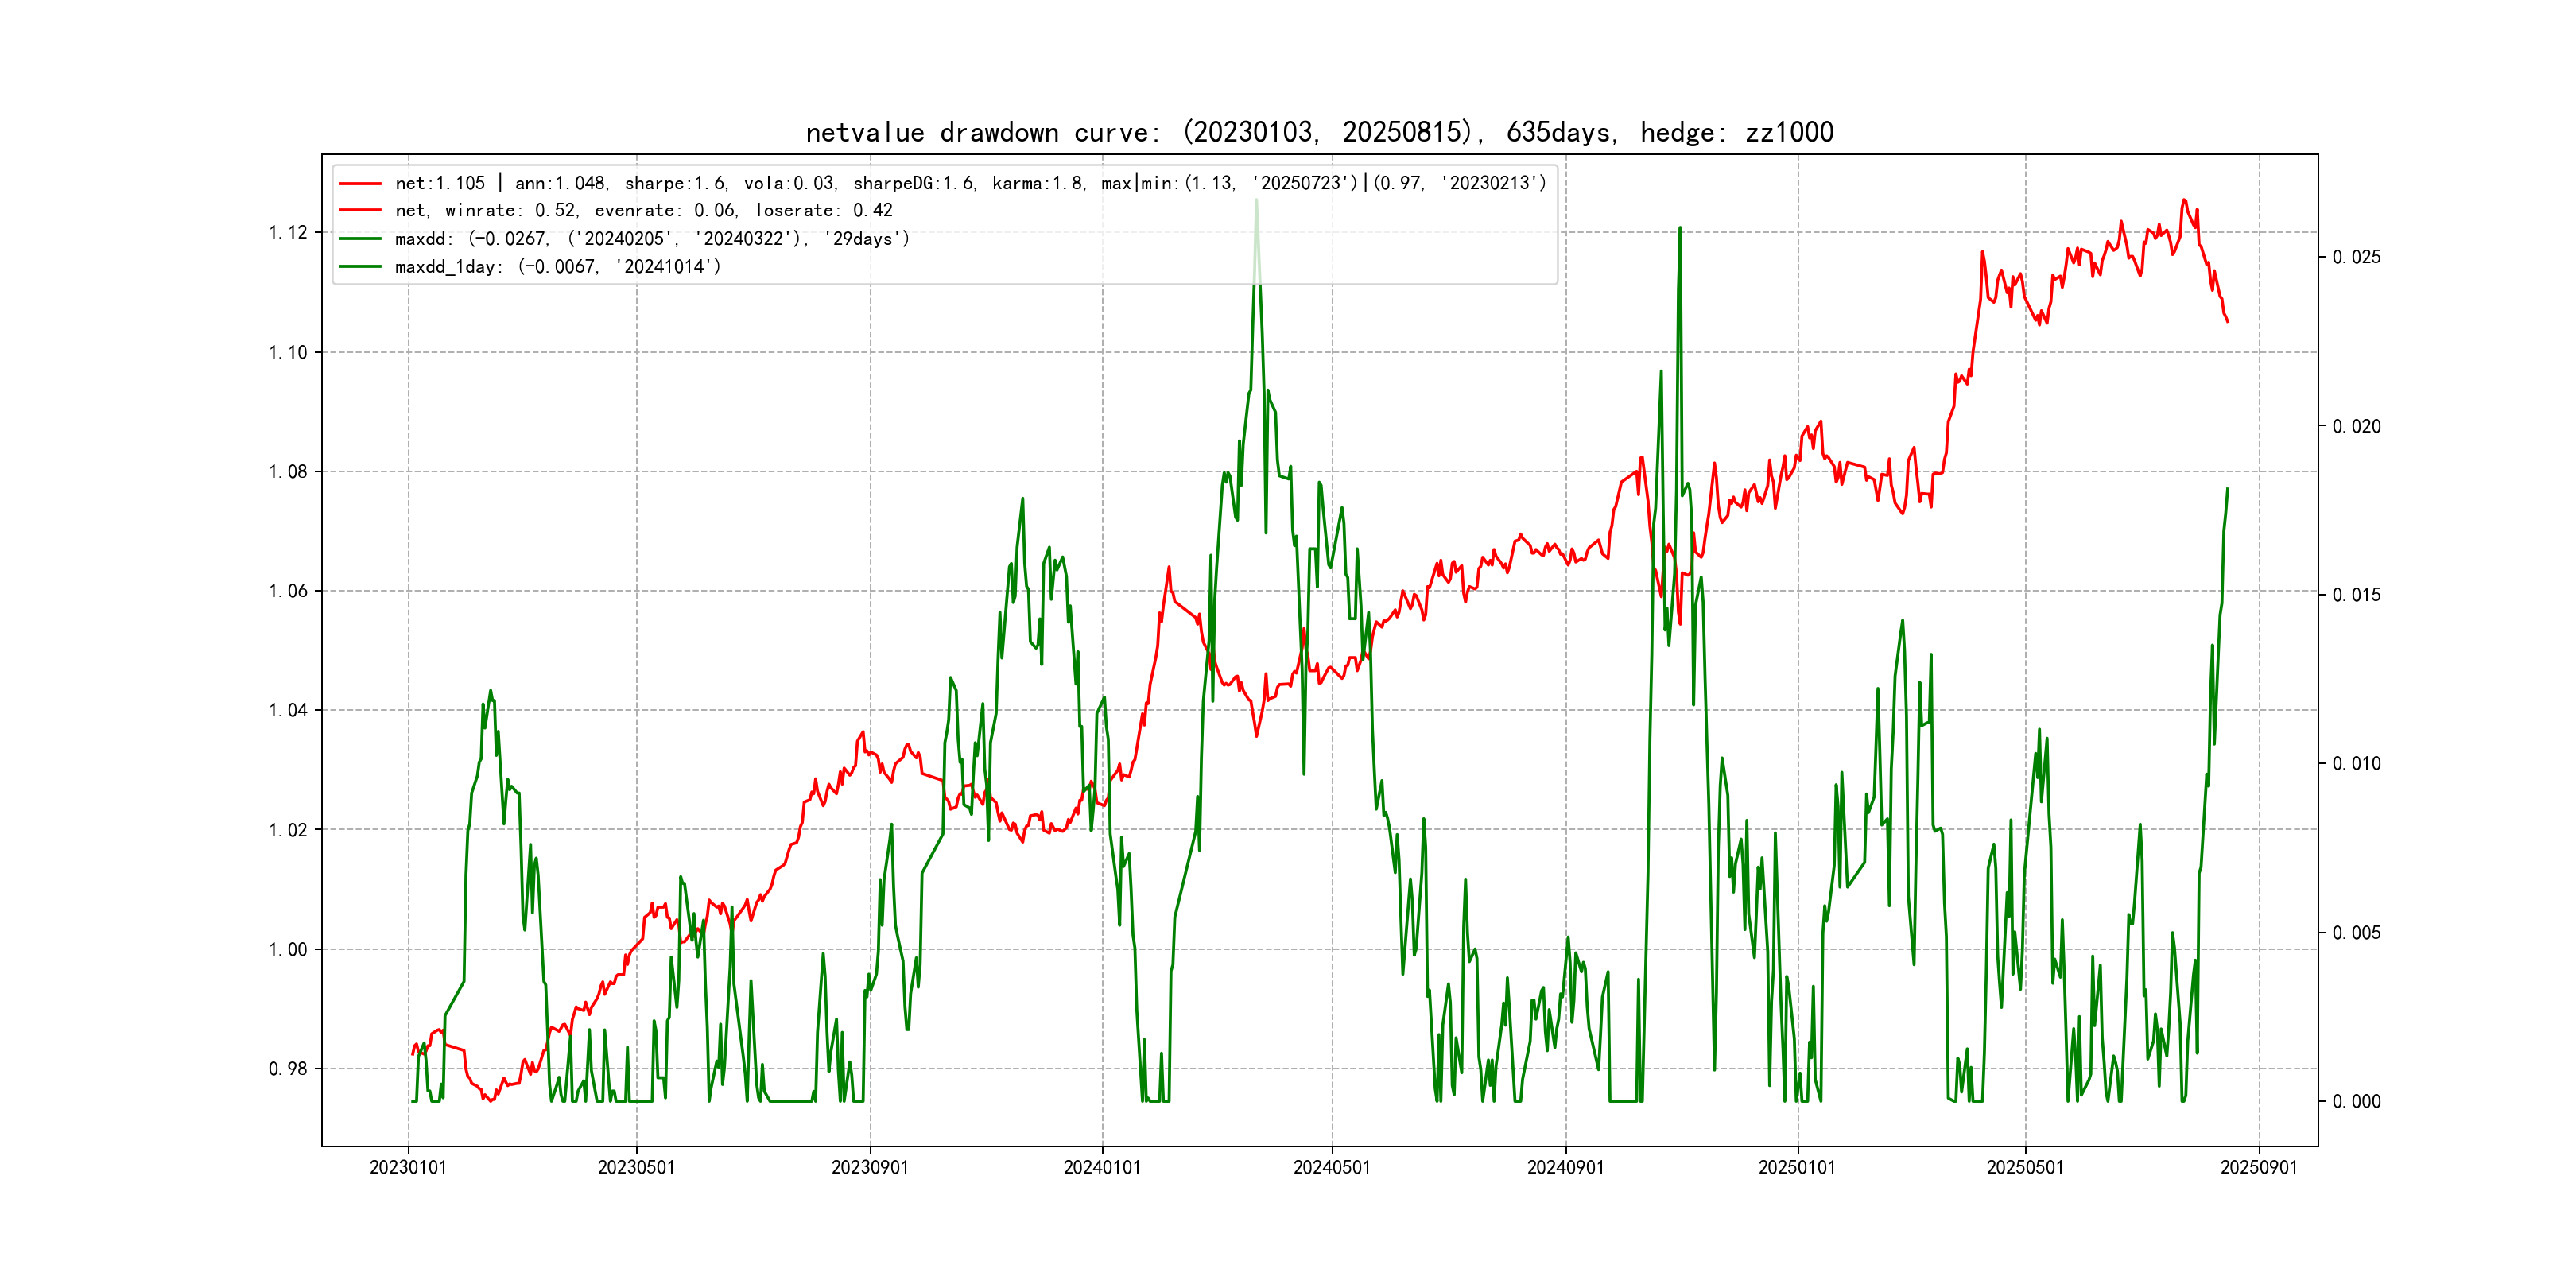Click the maxdd_1day legend text
This screenshot has height=1288, width=2576.
point(558,267)
